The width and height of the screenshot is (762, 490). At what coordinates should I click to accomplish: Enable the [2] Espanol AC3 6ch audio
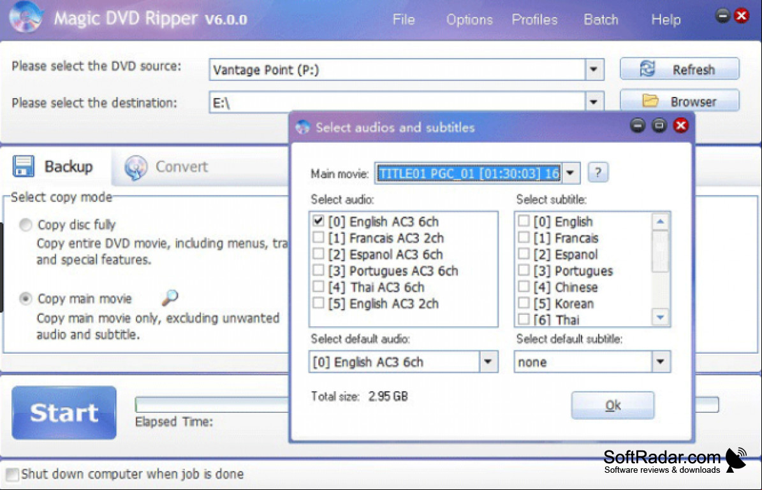tap(318, 254)
